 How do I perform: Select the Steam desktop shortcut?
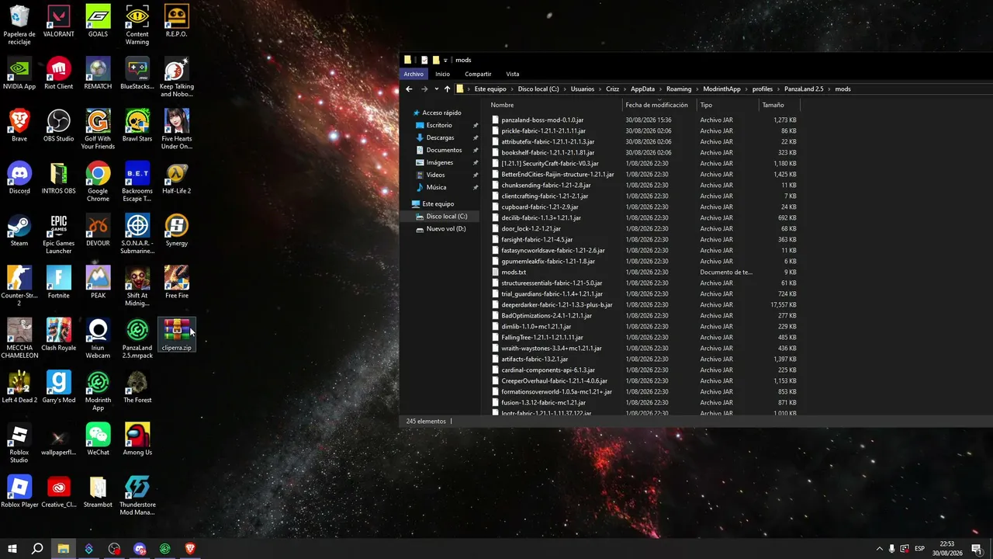[19, 230]
